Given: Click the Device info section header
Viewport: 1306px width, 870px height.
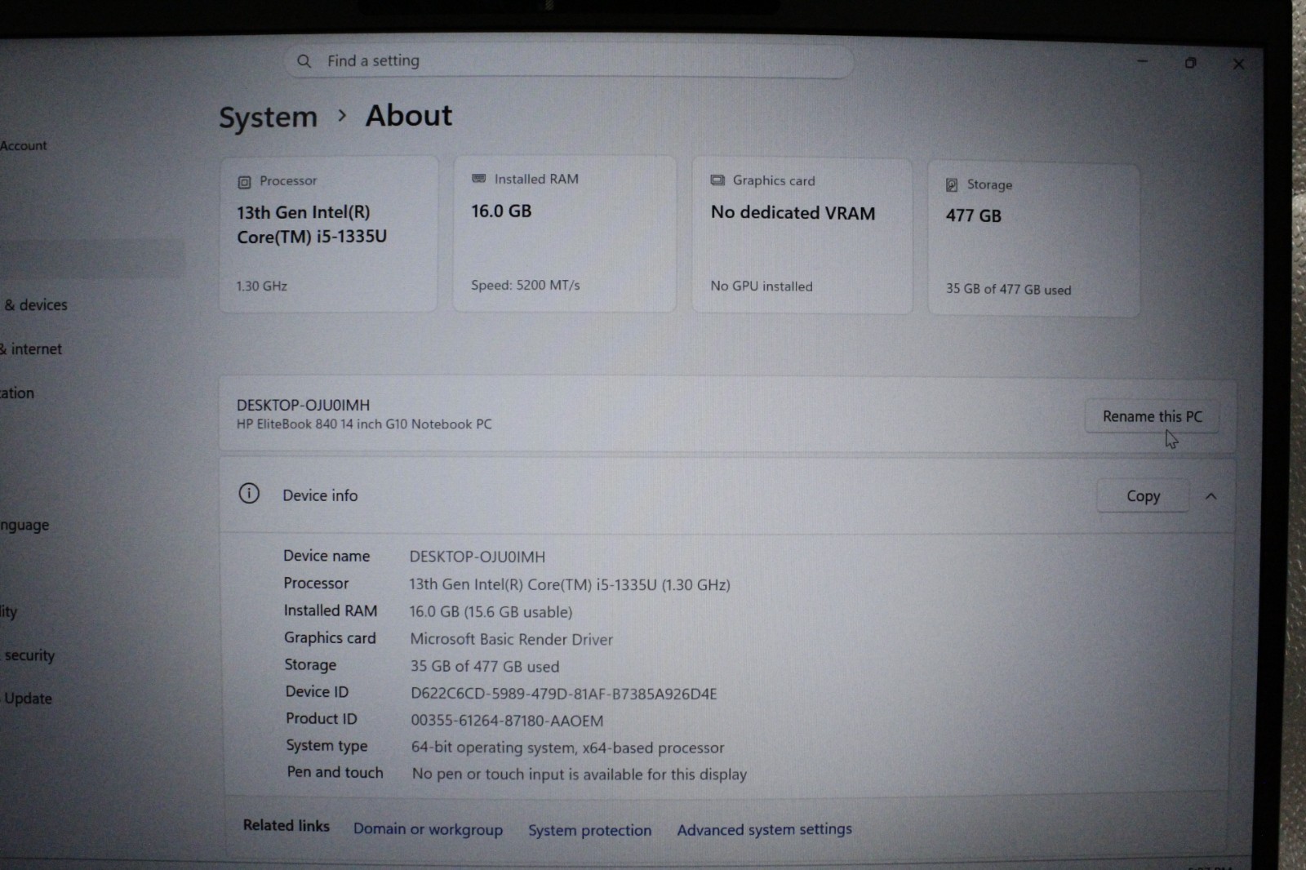Looking at the screenshot, I should tap(726, 495).
